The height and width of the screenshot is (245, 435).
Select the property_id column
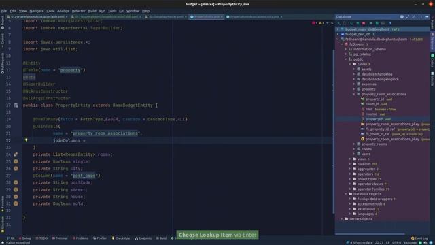point(375,99)
